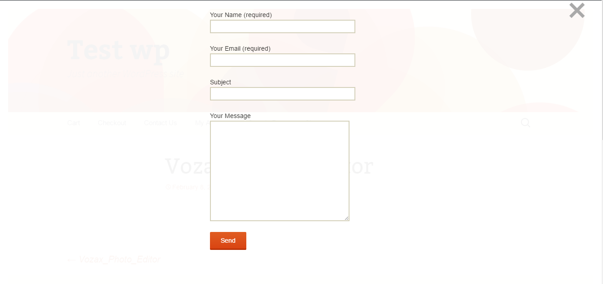Click the Your Name (required) label

(241, 15)
